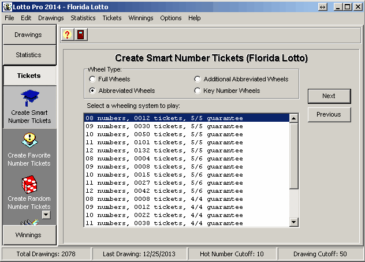Select 08 numbers, 0008 tickets, 4/4 guarantee
The height and width of the screenshot is (262, 365).
point(187,199)
